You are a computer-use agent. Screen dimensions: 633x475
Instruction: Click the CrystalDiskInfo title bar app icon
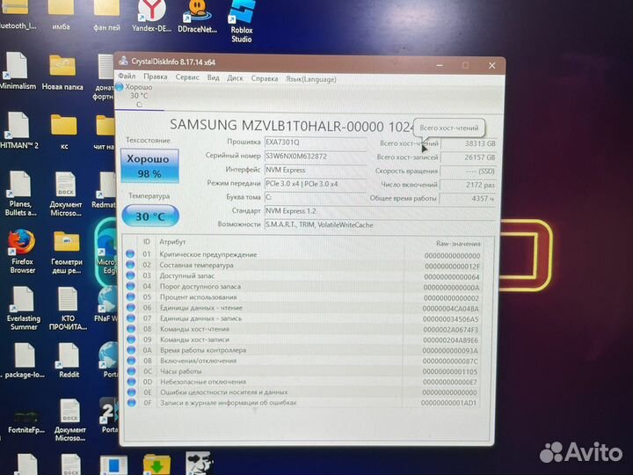coord(123,61)
